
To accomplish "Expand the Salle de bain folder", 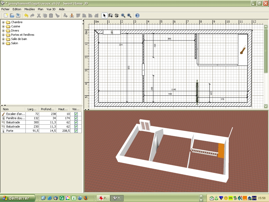I will point(3,39).
